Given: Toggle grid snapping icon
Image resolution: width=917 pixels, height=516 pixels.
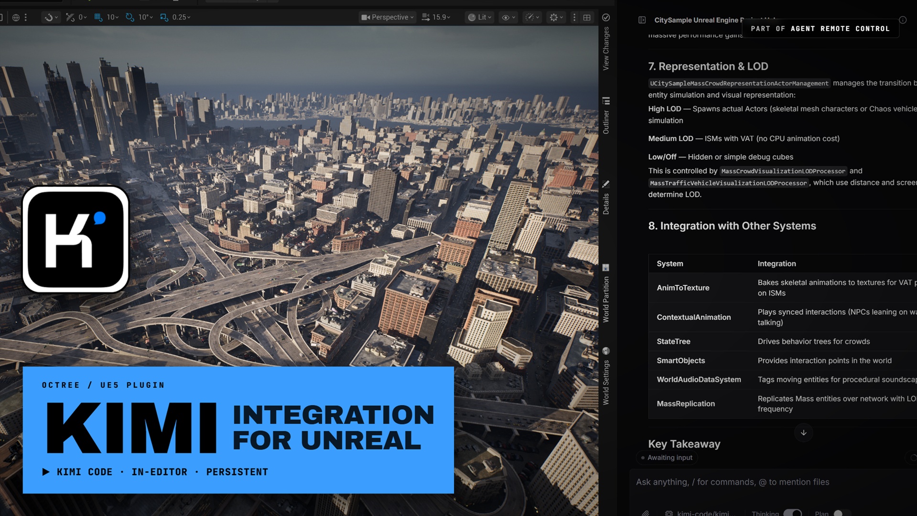Looking at the screenshot, I should click(x=98, y=17).
